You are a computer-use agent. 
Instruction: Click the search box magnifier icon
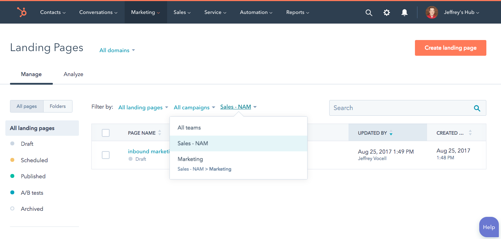[x=477, y=108]
